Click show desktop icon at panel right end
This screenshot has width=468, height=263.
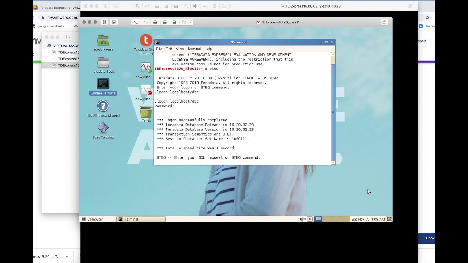click(x=389, y=219)
